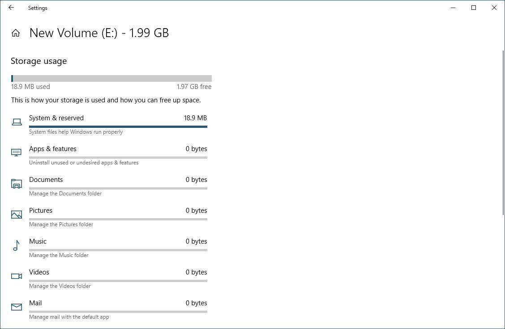The width and height of the screenshot is (505, 329).
Task: Click the New Volume (E:) page title
Action: [99, 33]
